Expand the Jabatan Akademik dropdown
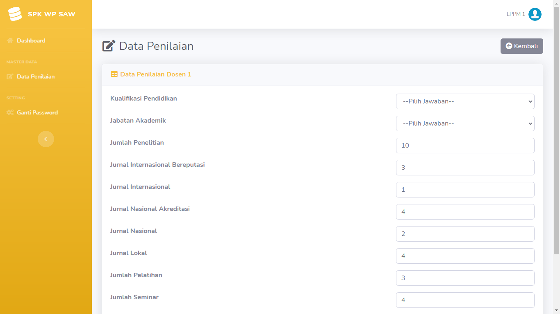560x314 pixels. tap(465, 123)
